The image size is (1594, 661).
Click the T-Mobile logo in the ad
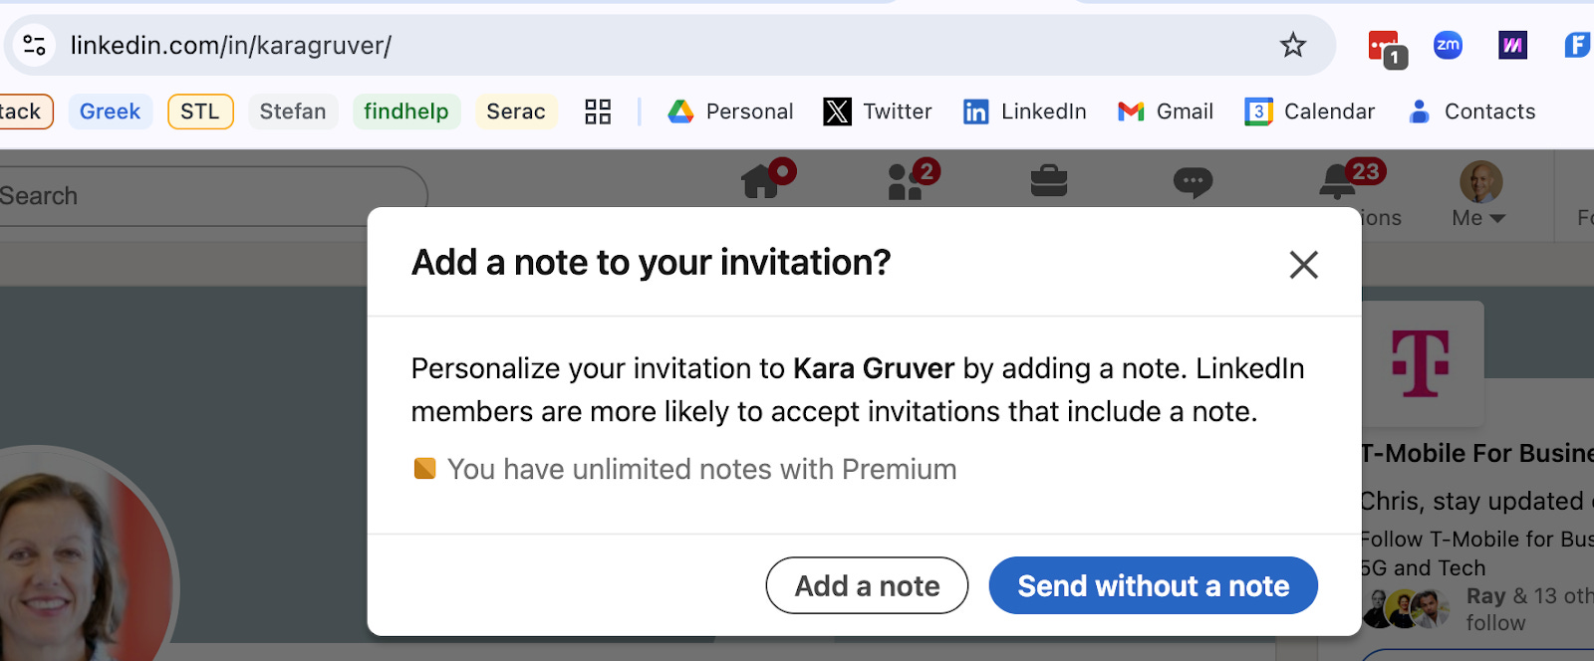tap(1422, 363)
